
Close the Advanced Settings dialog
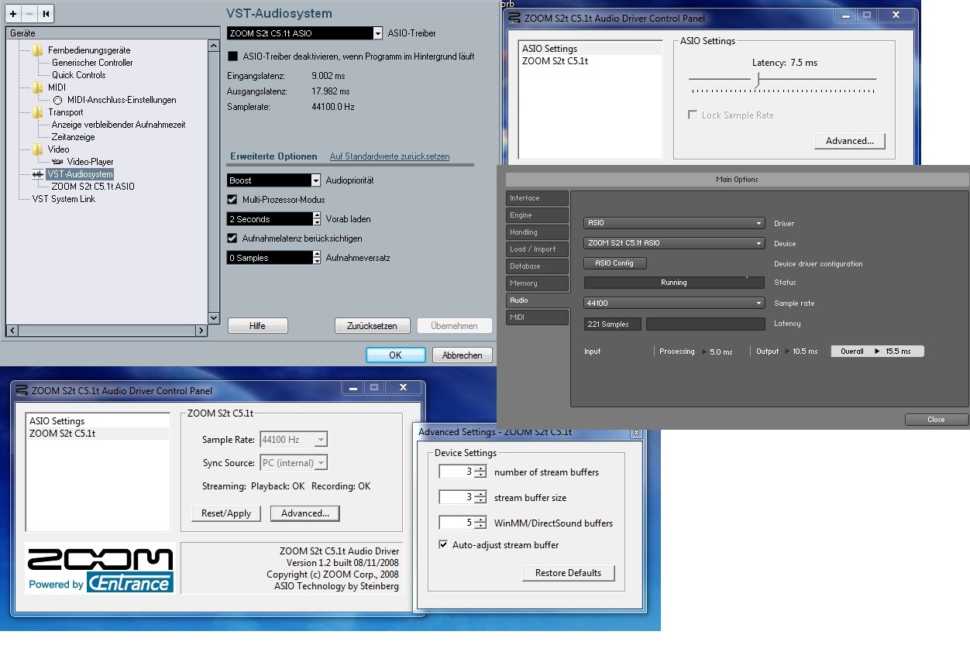636,432
